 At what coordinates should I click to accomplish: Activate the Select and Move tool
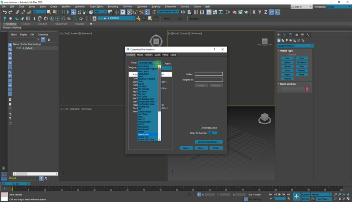74,12
